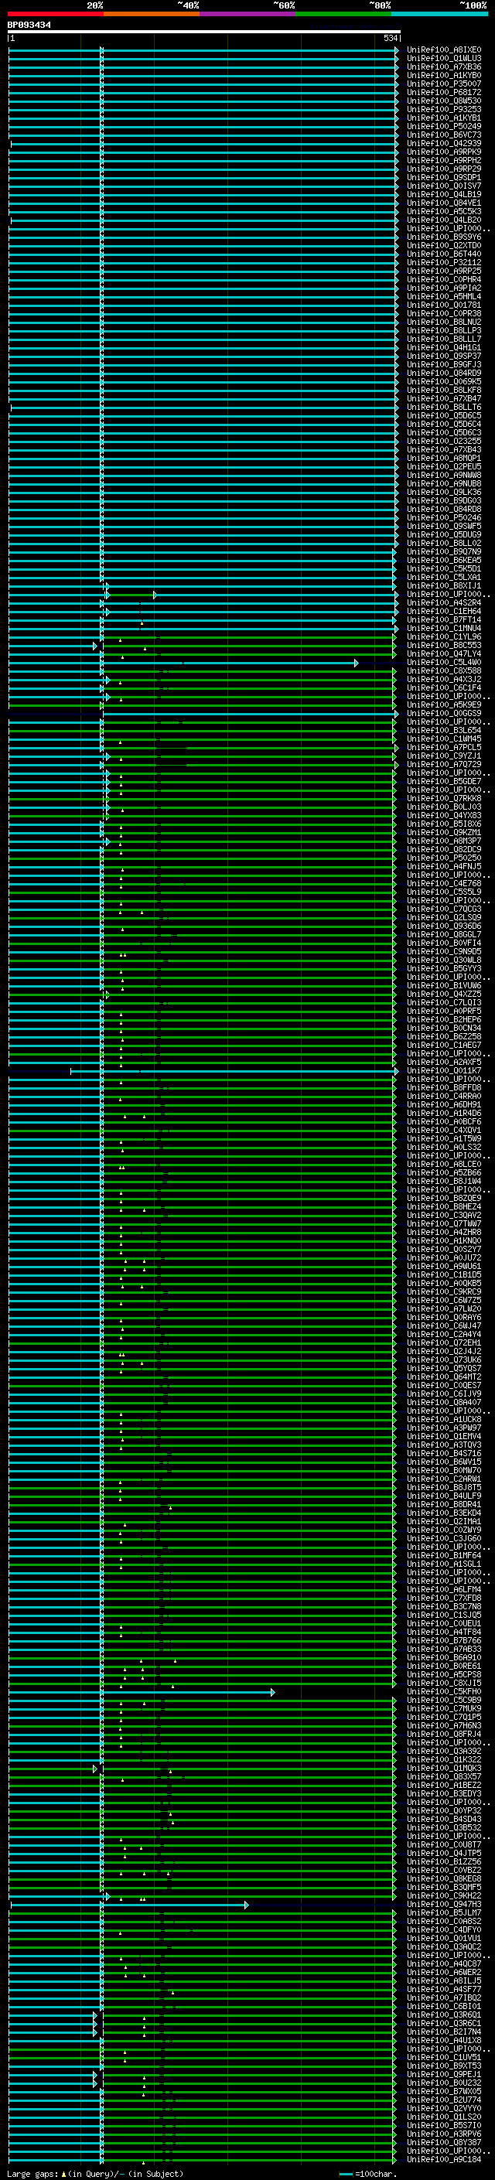Select hit label UniRef100_A9C184

tap(444, 2159)
